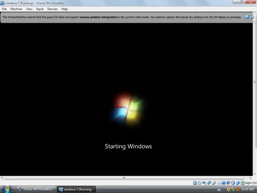Close the VirtualBox VM window
This screenshot has width=257, height=193.
pyautogui.click(x=251, y=2)
